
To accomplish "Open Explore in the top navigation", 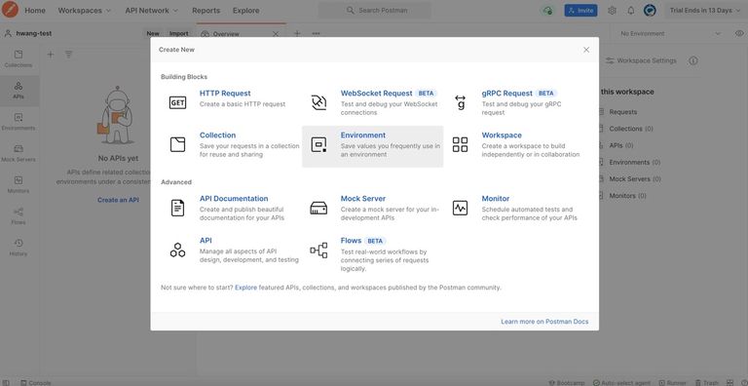I will pos(246,10).
